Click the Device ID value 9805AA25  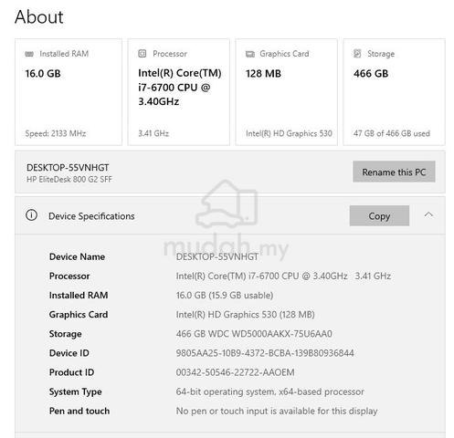(x=265, y=353)
